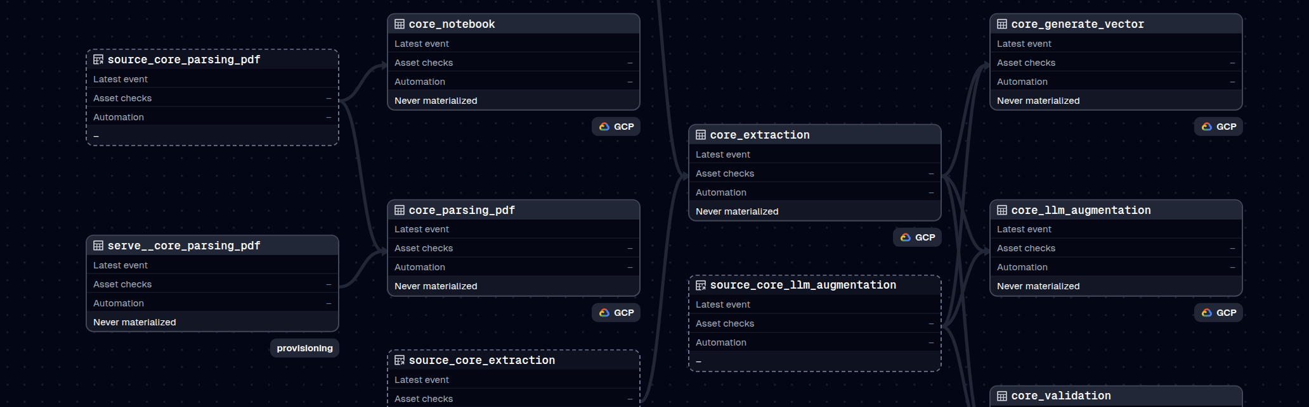Click the source asset icon on source_core_parsing_pdf
Image resolution: width=1309 pixels, height=407 pixels.
[98, 59]
